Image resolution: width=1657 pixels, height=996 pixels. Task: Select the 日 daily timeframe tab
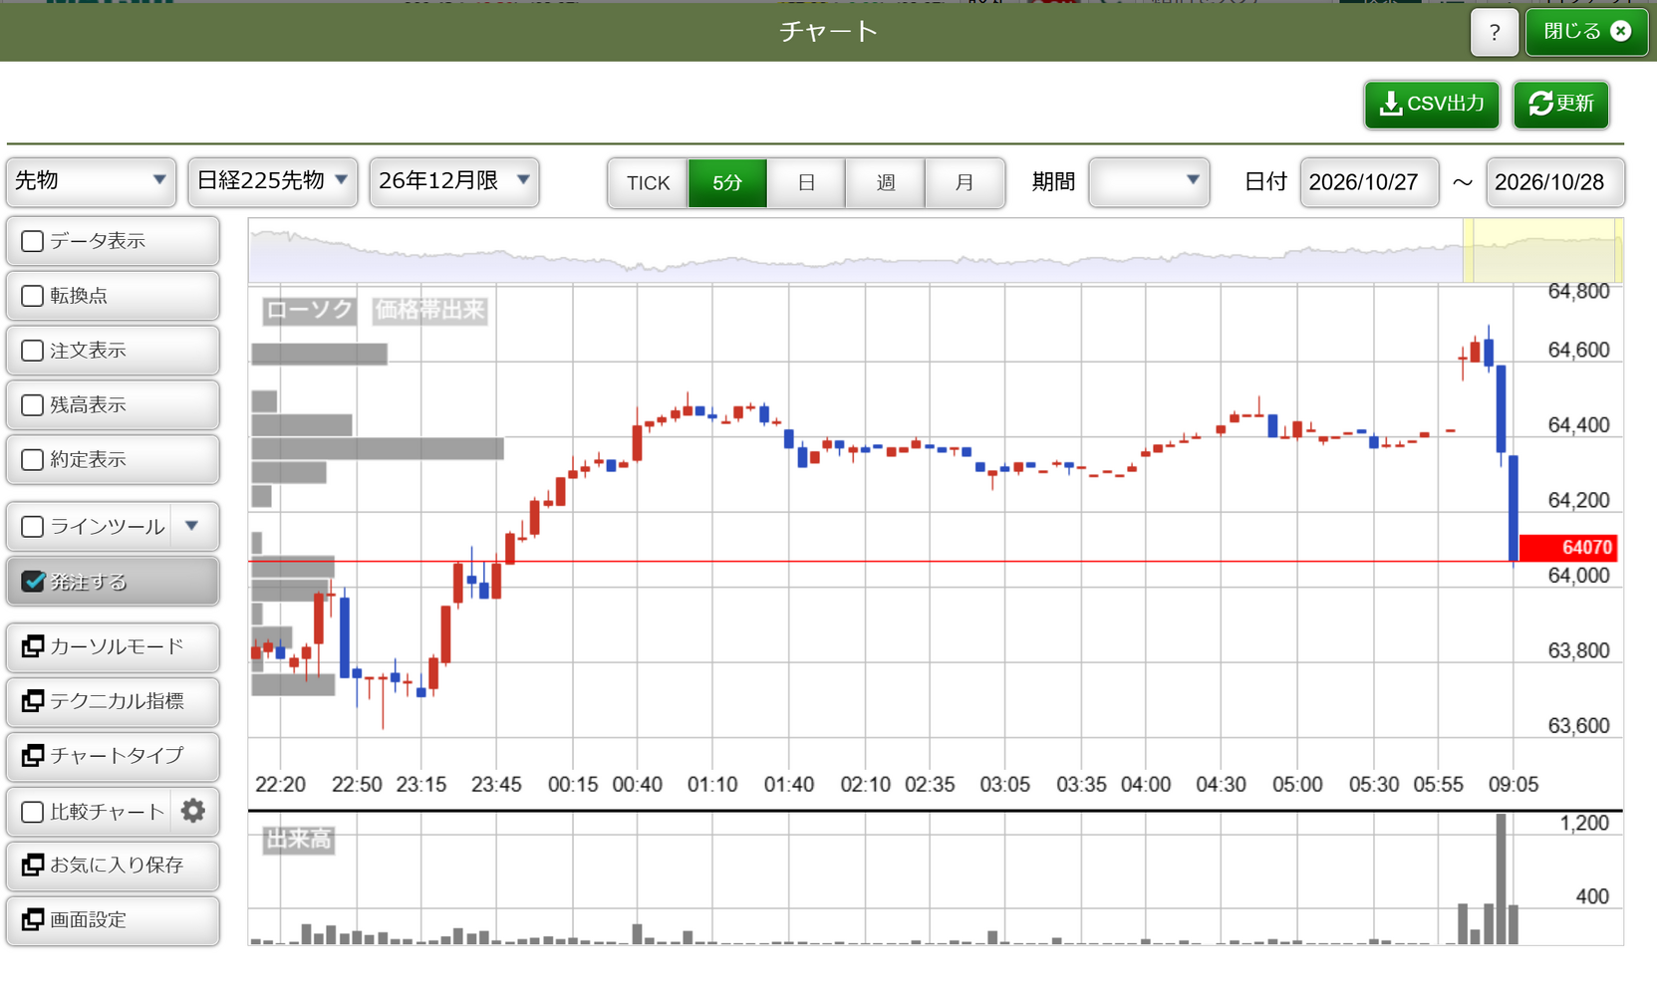click(806, 183)
